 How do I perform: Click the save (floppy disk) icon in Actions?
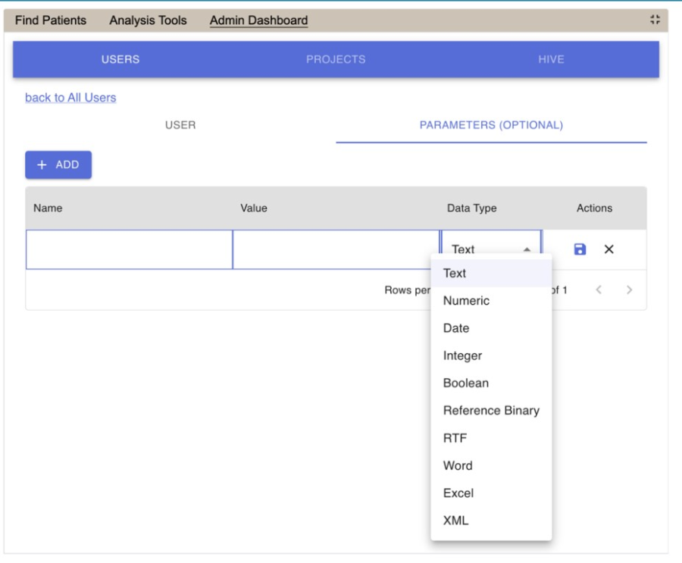(x=580, y=249)
